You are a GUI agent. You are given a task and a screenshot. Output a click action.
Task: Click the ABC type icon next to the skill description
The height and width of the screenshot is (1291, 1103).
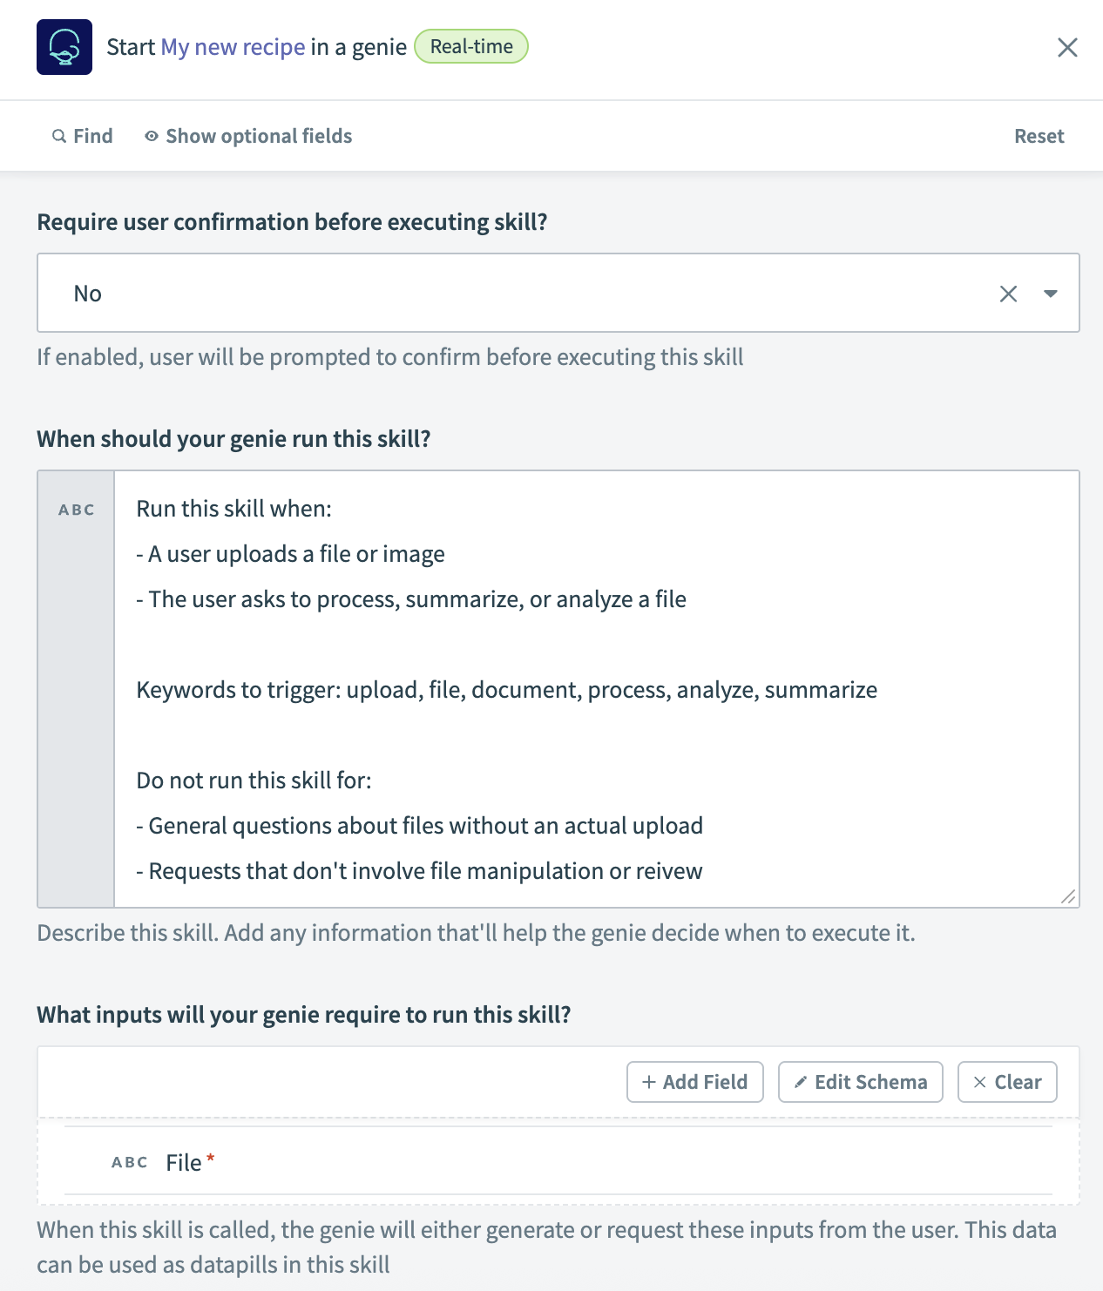(x=76, y=510)
